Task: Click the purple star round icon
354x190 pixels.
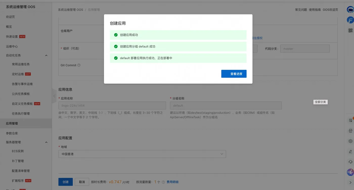Action: point(350,172)
